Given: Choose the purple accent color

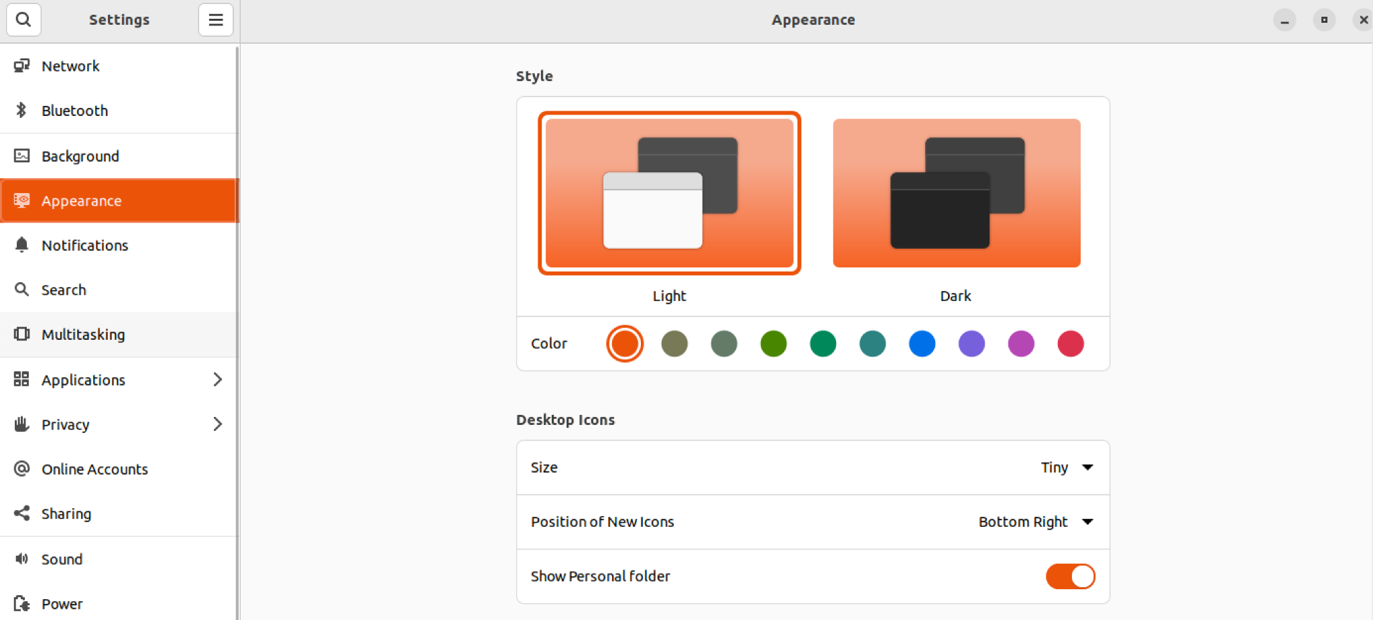Looking at the screenshot, I should [972, 344].
